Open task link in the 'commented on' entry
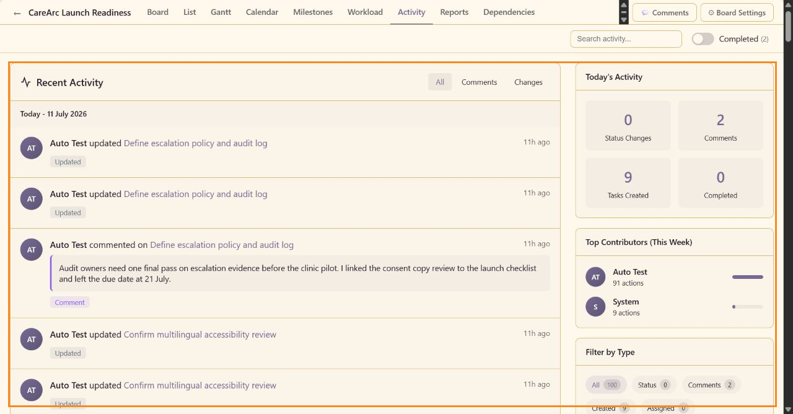 [222, 245]
